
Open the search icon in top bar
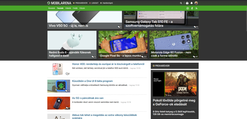click(181, 3)
